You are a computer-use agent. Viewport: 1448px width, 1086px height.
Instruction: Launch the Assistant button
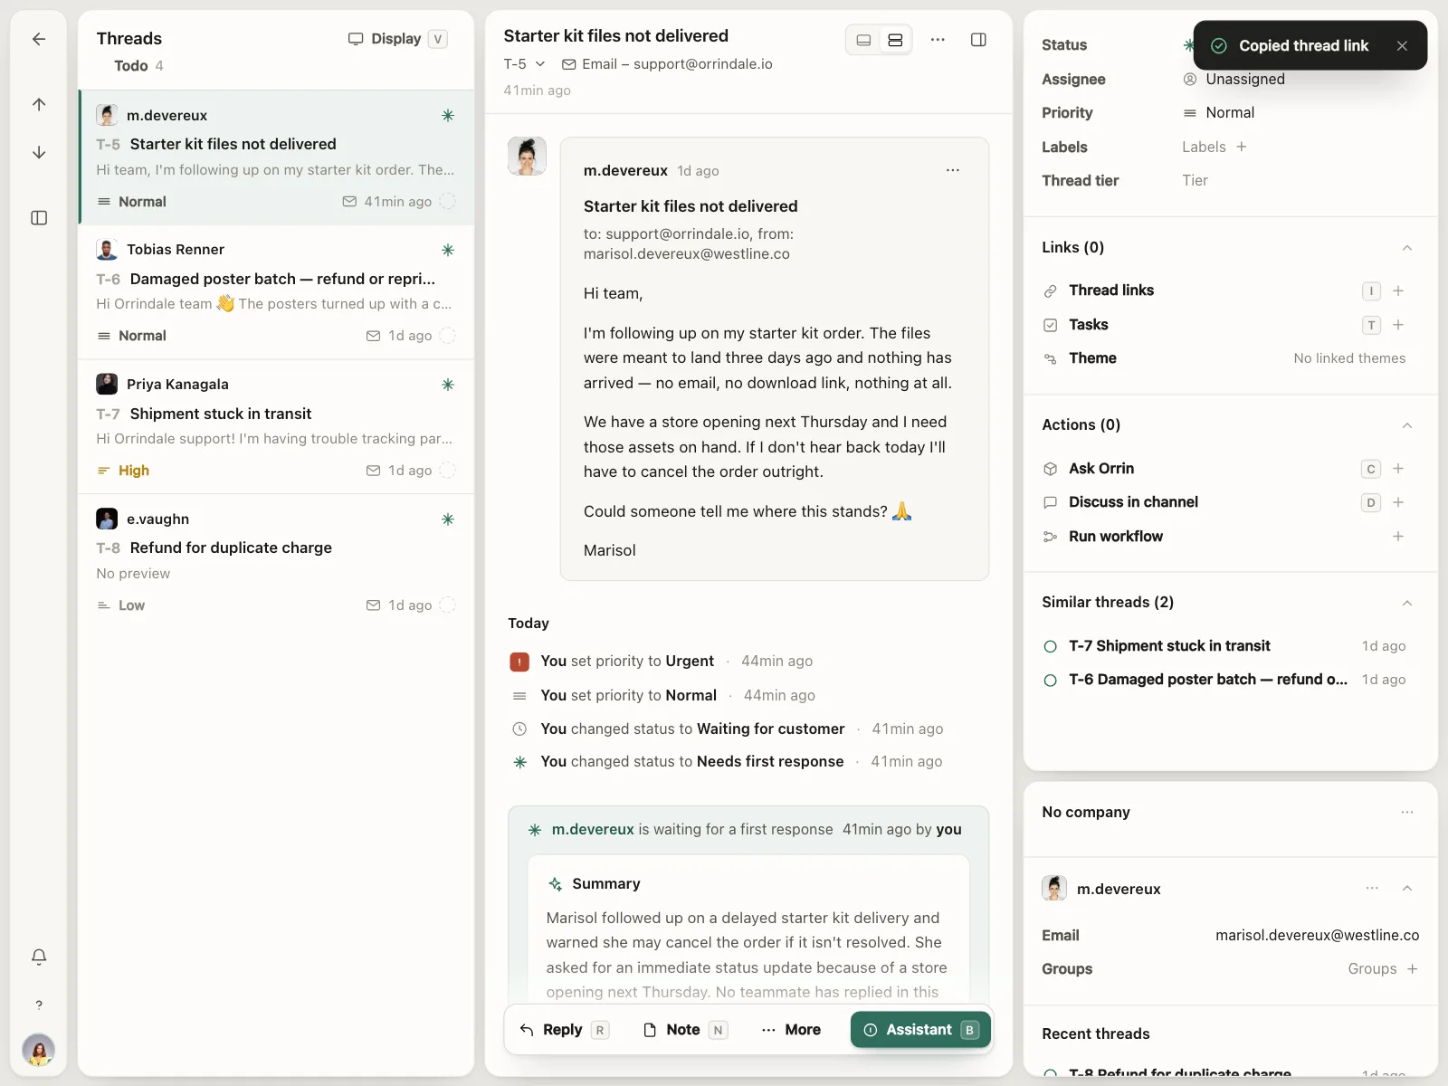920,1030
